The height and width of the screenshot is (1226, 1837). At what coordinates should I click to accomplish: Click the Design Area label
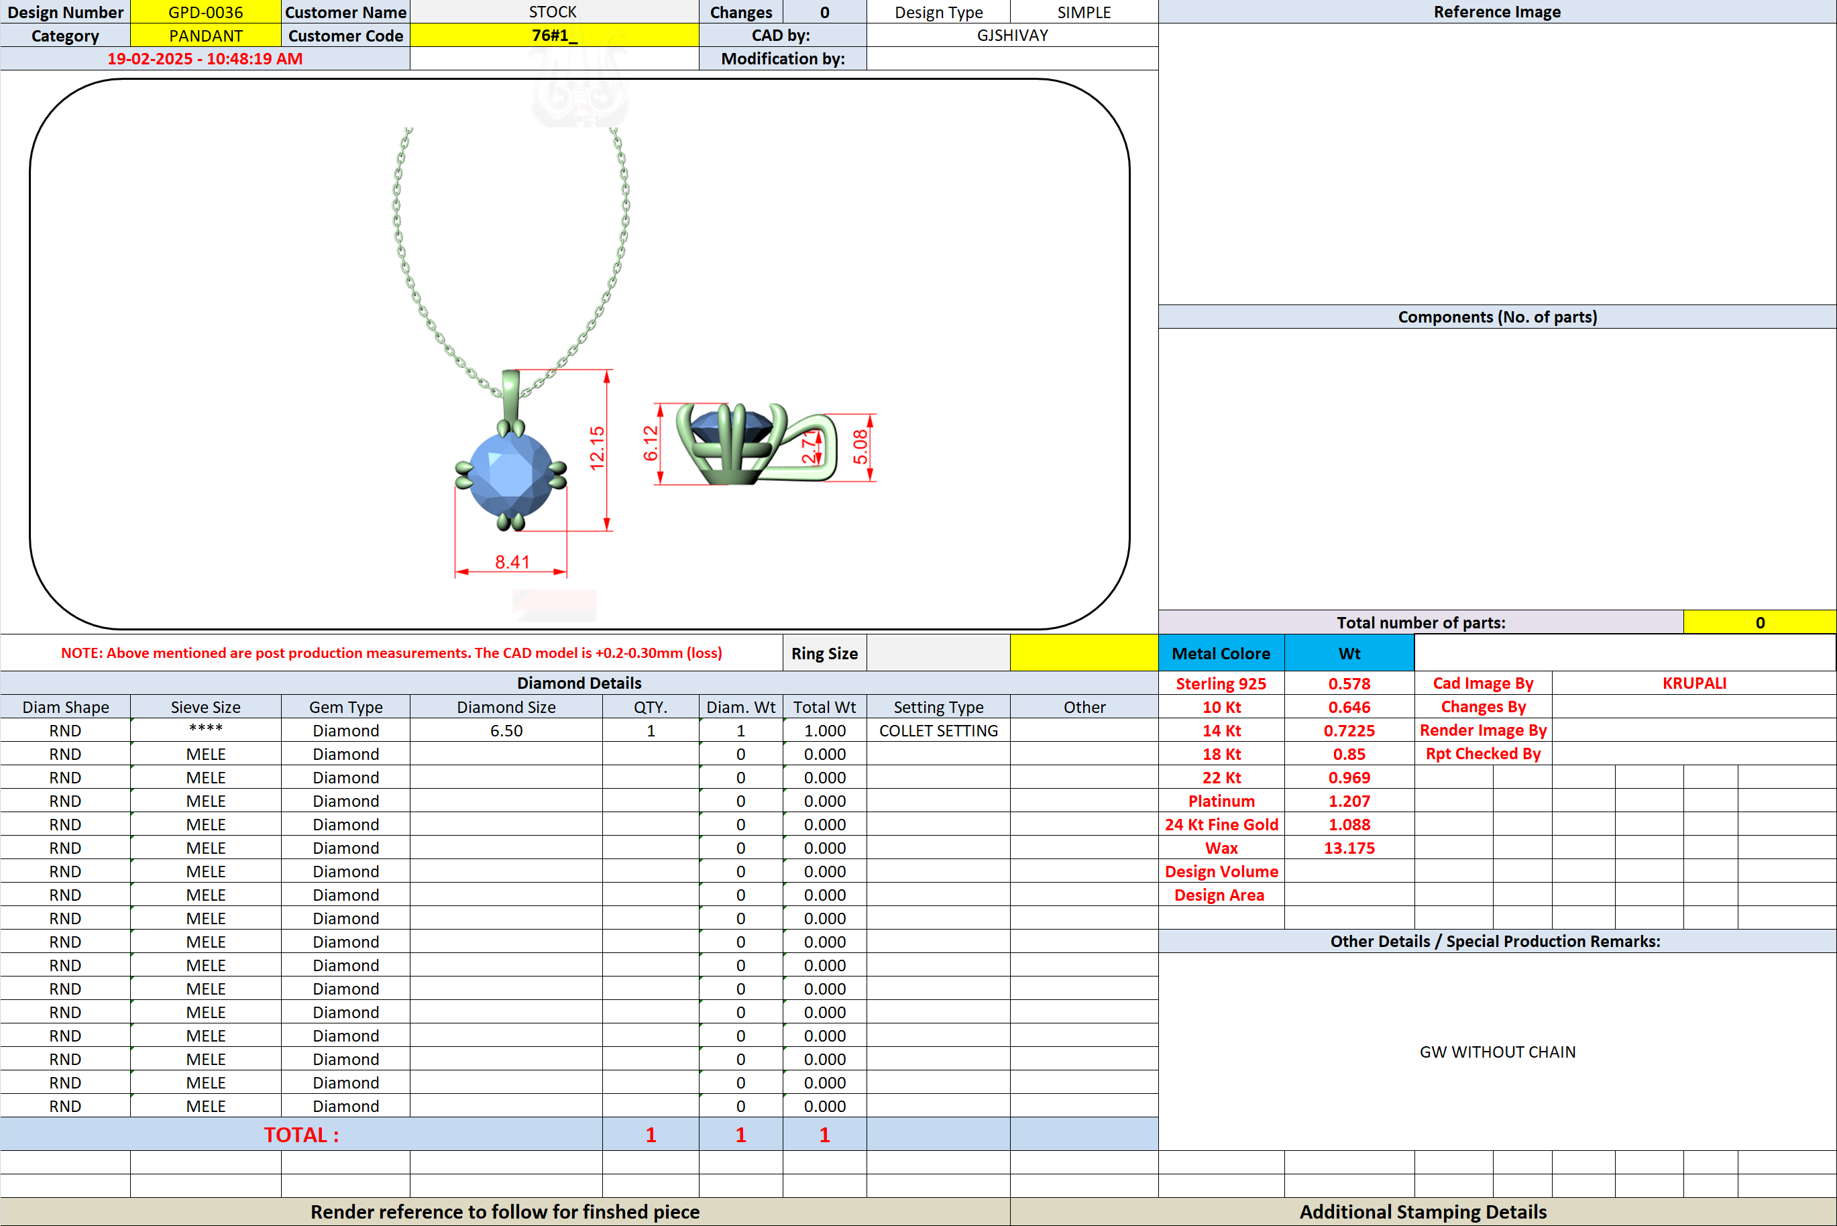[x=1221, y=895]
